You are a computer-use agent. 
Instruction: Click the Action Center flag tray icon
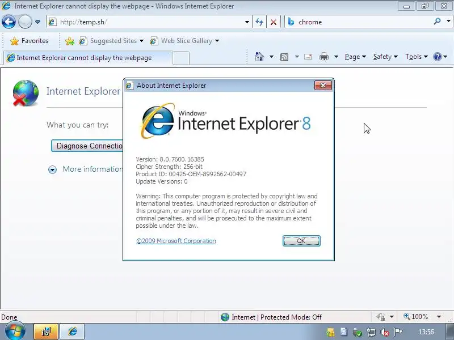click(398, 331)
